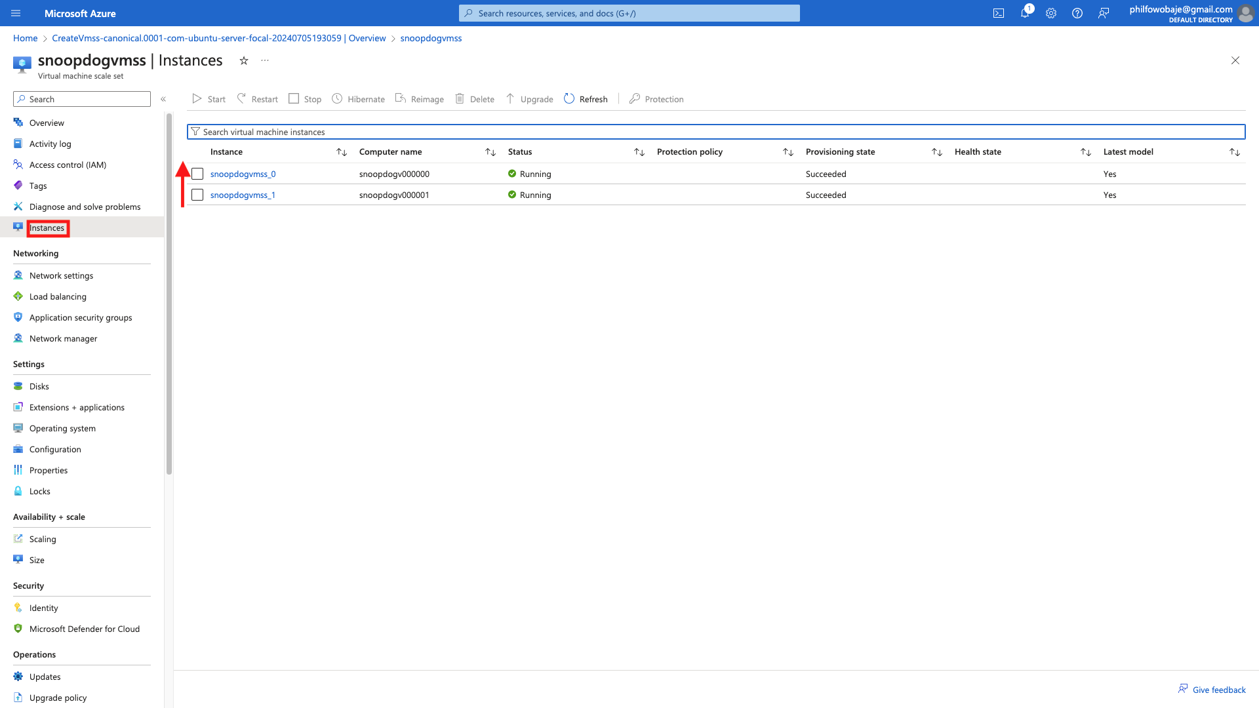This screenshot has height=708, width=1259.
Task: Sort by Provisioning state column arrows
Action: (937, 152)
